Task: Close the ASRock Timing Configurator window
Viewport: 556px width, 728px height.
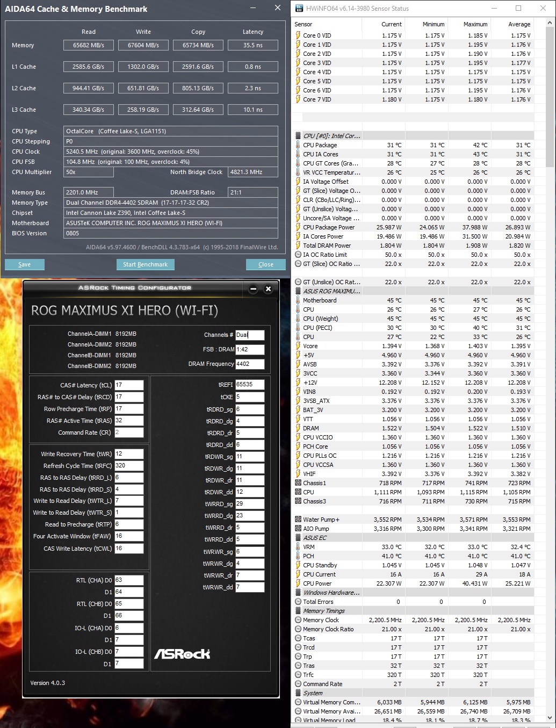Action: (268, 289)
